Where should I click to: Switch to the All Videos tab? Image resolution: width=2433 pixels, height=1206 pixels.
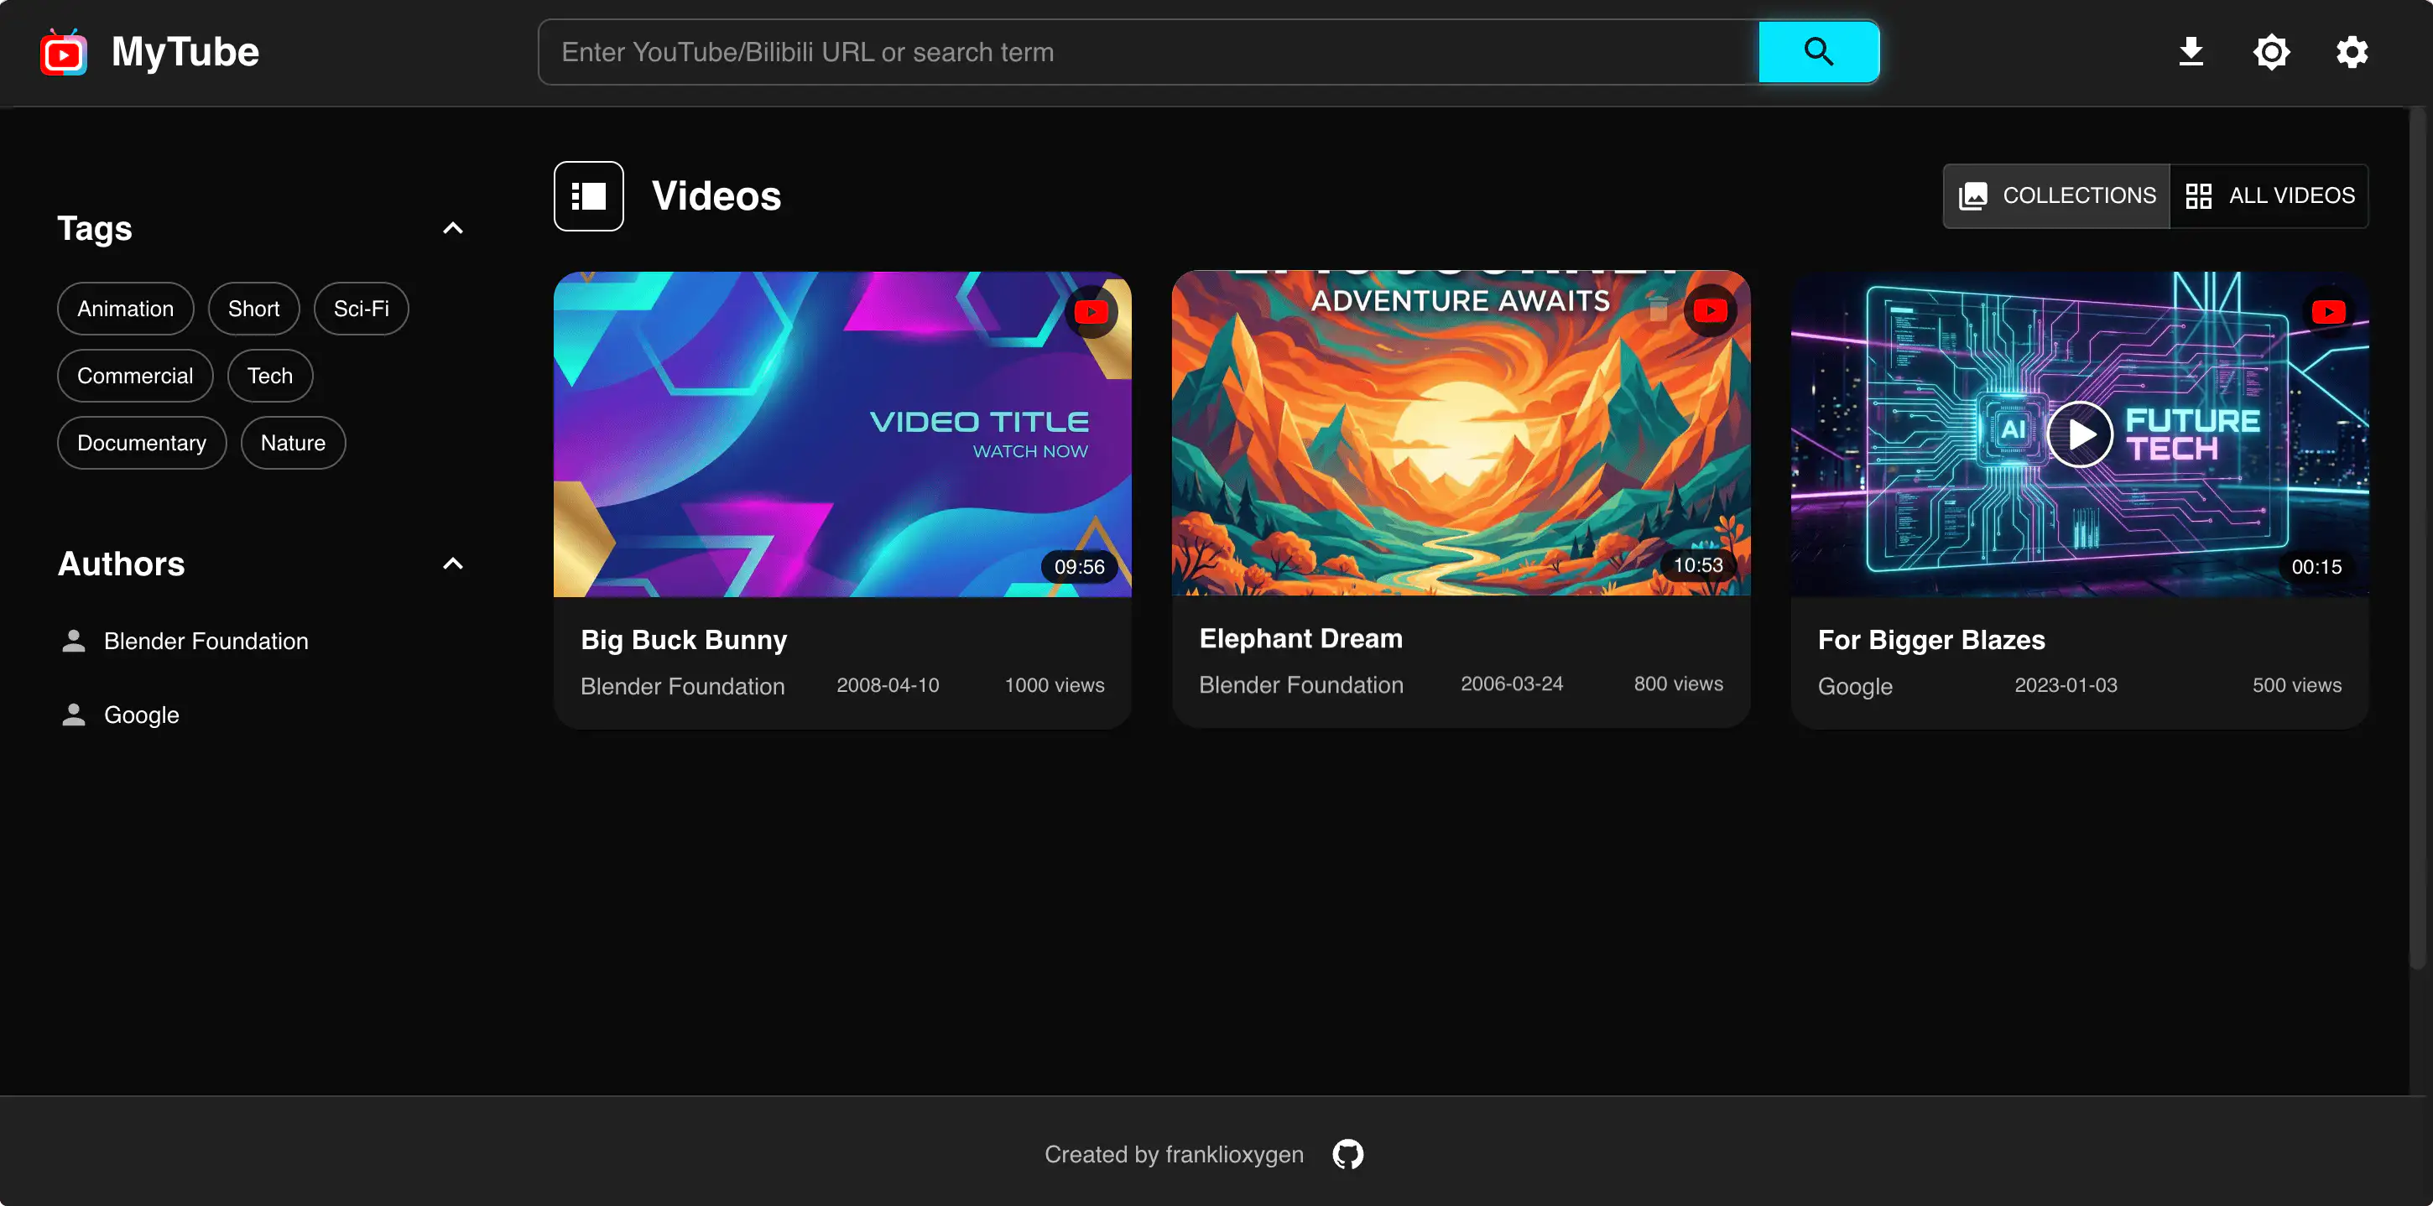pos(2269,195)
